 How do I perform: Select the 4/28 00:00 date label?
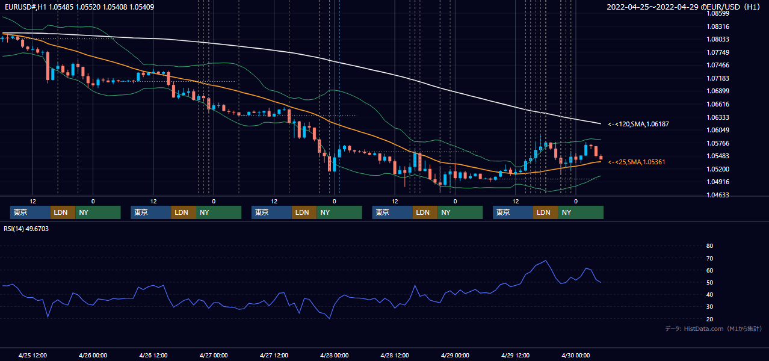click(334, 355)
